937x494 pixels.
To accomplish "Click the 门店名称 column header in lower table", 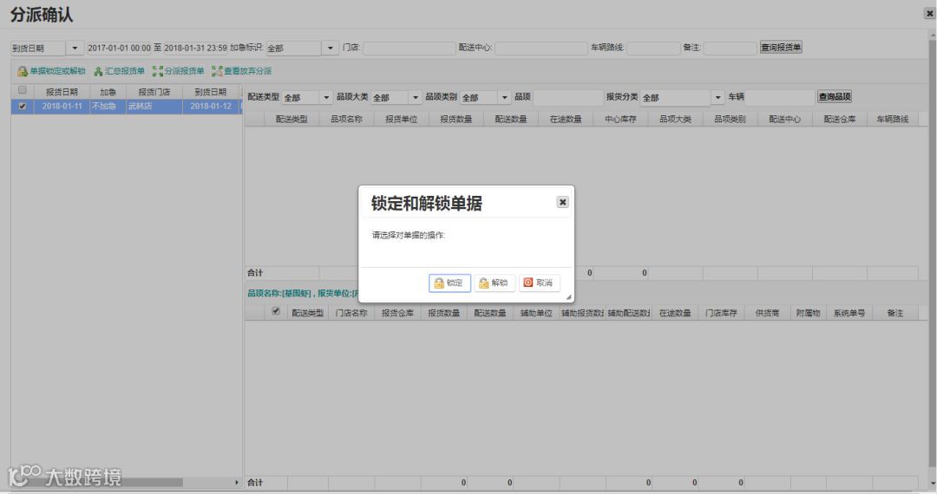I will pos(351,313).
